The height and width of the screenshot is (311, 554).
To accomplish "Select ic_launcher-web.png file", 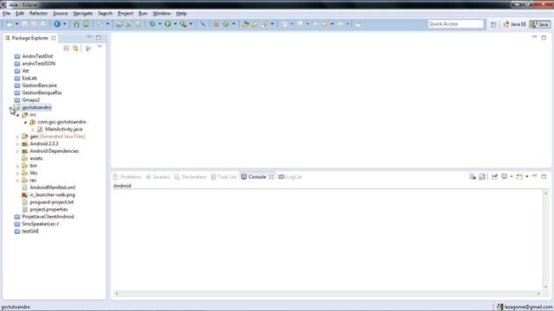I will [52, 195].
